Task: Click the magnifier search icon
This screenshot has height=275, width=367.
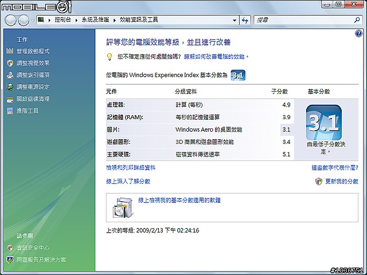Action: (357, 20)
